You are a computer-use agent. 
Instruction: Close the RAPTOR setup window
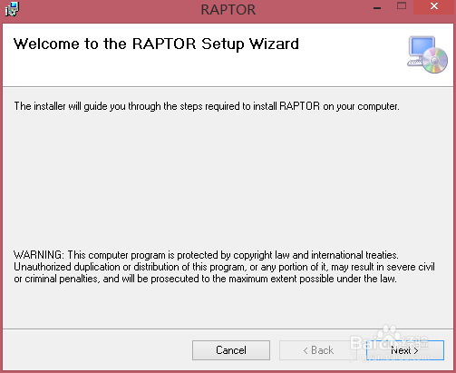point(434,6)
